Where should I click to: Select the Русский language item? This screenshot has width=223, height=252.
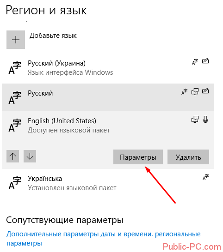tap(108, 97)
